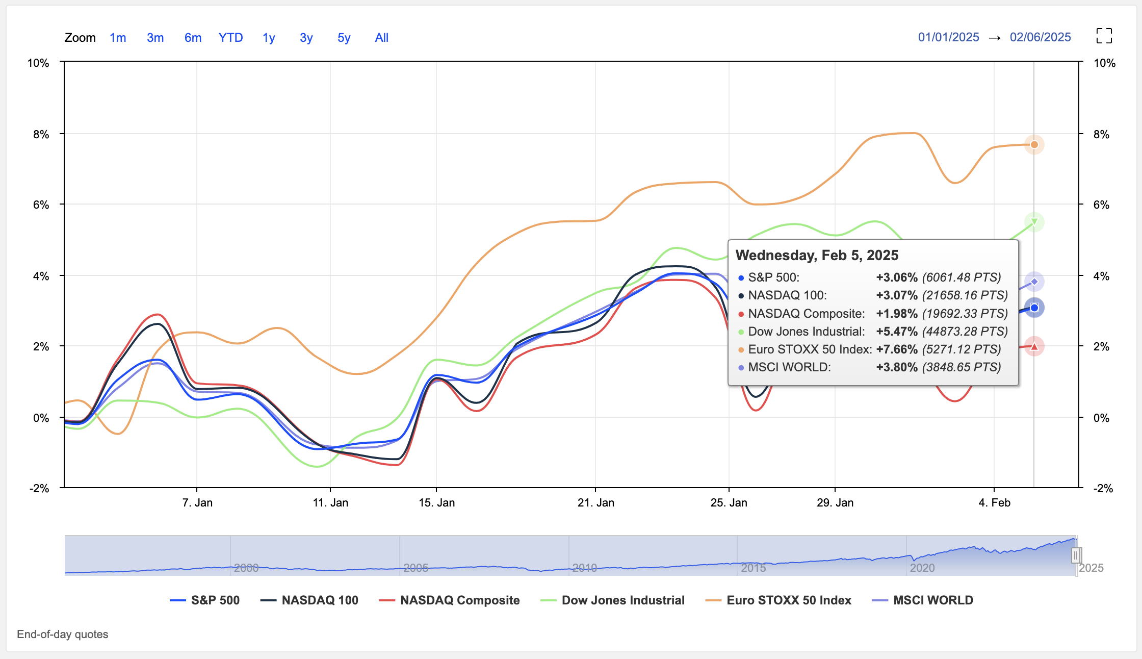Click navigator timeline near 2000

(x=246, y=568)
